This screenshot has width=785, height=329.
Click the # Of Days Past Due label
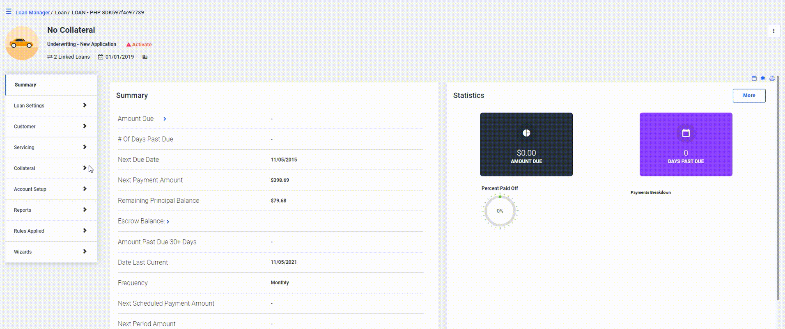pyautogui.click(x=145, y=139)
